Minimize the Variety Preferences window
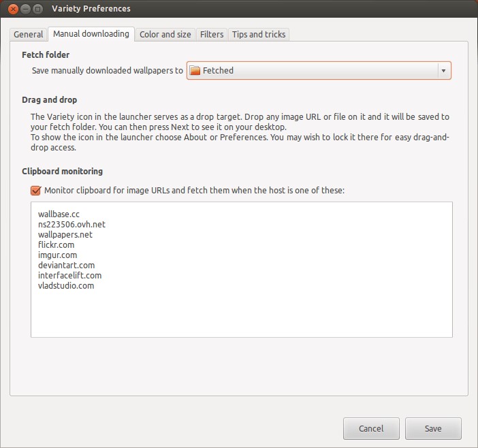This screenshot has height=448, width=478. pyautogui.click(x=25, y=9)
